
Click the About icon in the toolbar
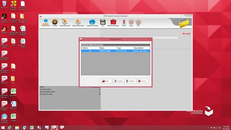pyautogui.click(x=124, y=23)
